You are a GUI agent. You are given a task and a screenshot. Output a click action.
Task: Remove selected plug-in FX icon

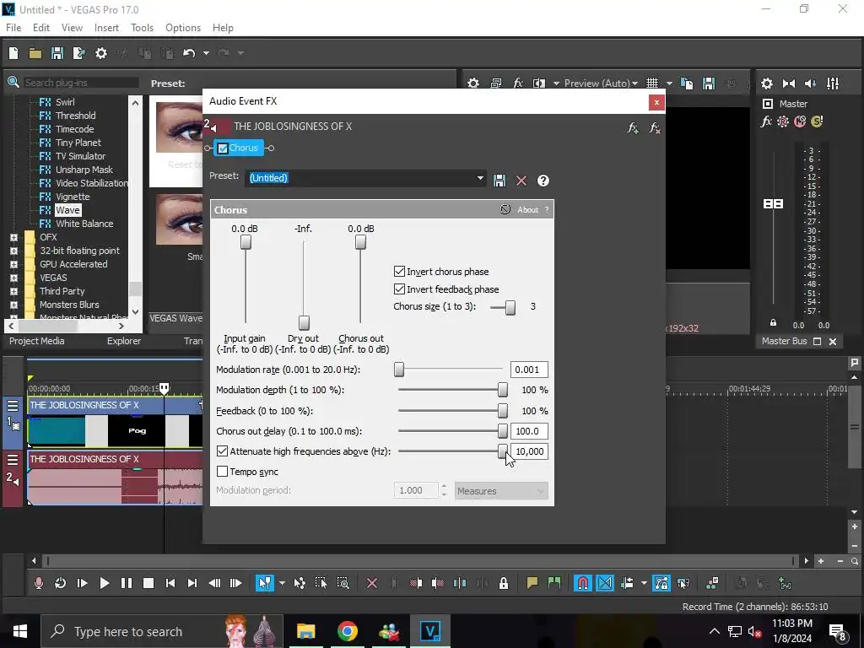pos(655,128)
